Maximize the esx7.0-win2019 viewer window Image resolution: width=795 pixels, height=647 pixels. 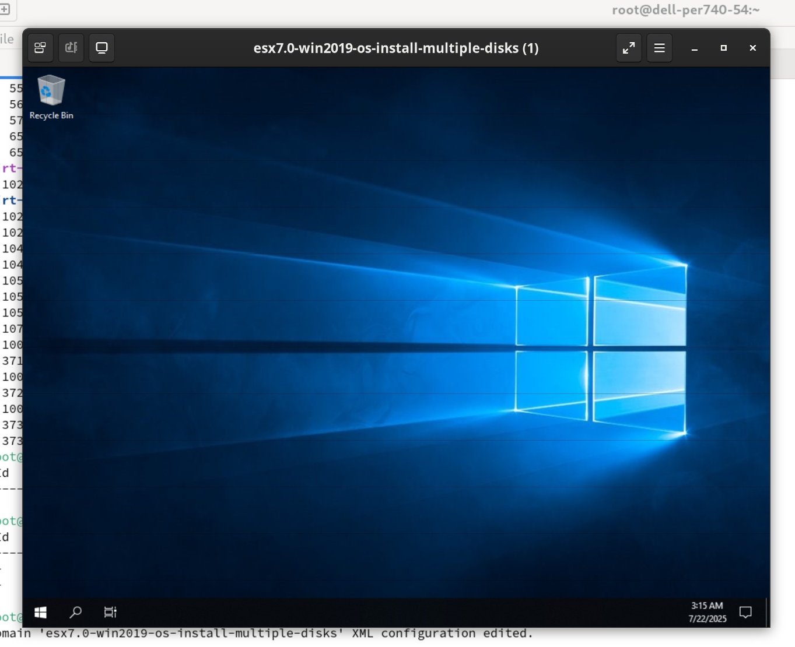pyautogui.click(x=724, y=48)
